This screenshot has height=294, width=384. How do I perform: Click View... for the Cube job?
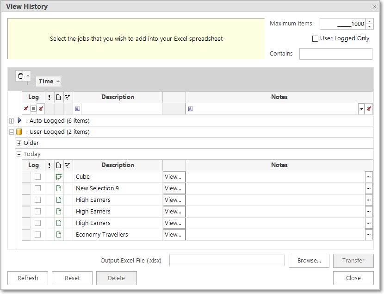click(x=174, y=177)
